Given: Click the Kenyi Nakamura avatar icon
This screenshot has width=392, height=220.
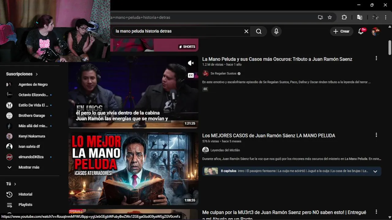Looking at the screenshot, I should [x=9, y=136].
